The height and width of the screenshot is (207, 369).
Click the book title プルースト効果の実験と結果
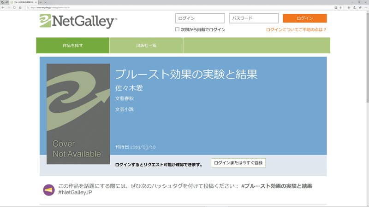[186, 74]
